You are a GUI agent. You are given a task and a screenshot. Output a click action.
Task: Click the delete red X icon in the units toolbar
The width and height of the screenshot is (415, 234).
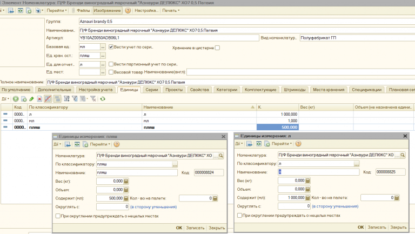click(39, 99)
